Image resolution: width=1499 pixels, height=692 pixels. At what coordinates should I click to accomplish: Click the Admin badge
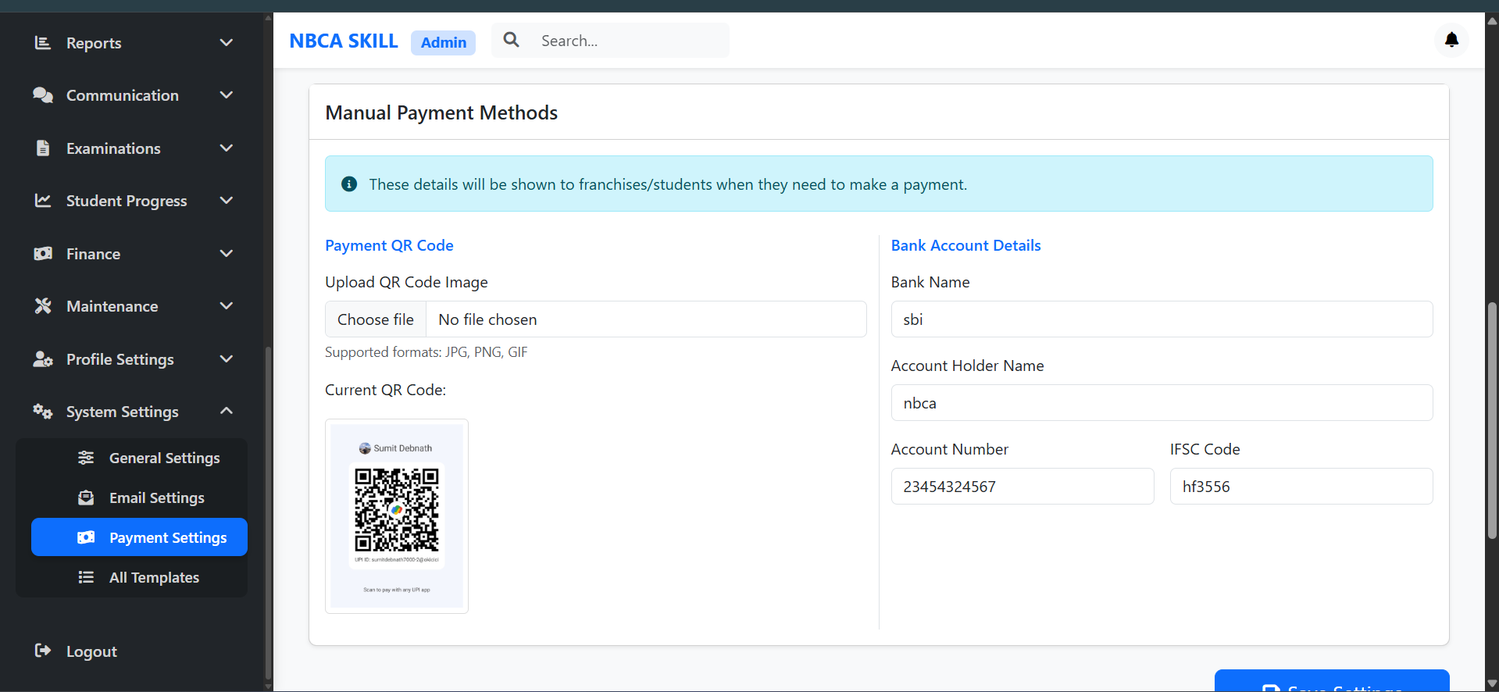443,42
